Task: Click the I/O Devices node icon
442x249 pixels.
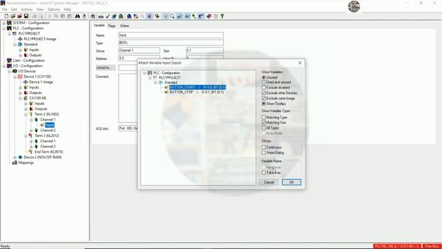Action: click(x=15, y=71)
